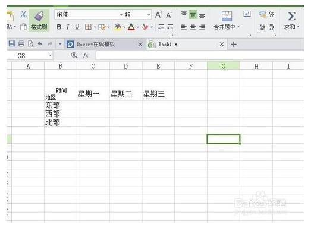
Task: Click the Save icon in quick toolbar
Action: pos(12,43)
